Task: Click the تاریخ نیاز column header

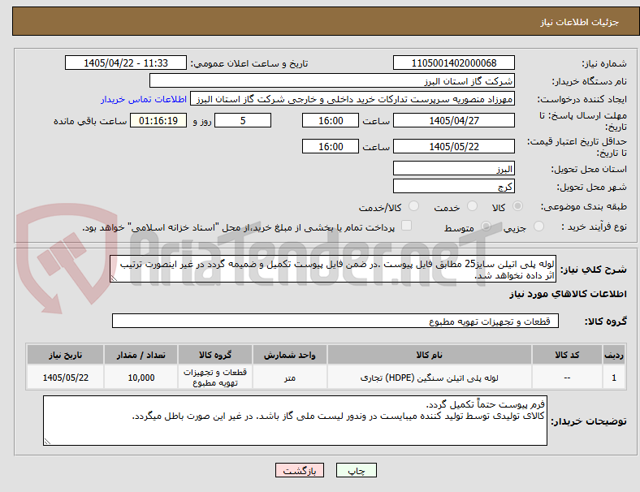Action: 65,355
